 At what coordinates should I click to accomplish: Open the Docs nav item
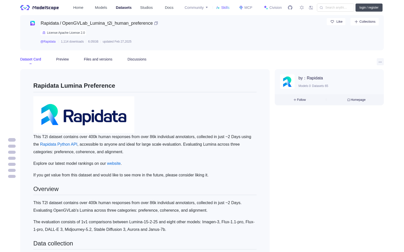[x=169, y=8]
